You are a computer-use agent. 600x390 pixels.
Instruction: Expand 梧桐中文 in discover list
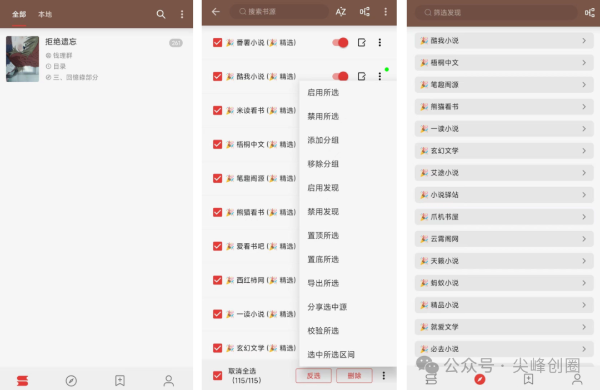tap(504, 63)
